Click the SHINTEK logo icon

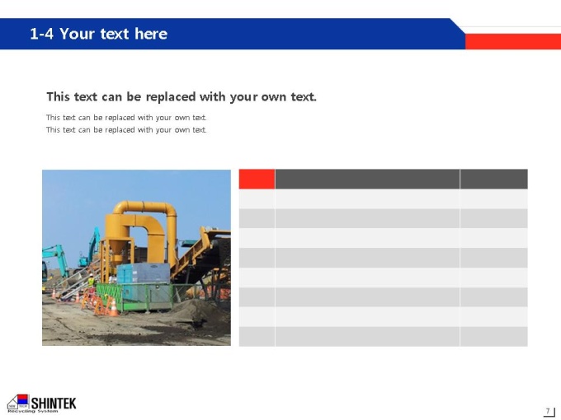coord(18,402)
